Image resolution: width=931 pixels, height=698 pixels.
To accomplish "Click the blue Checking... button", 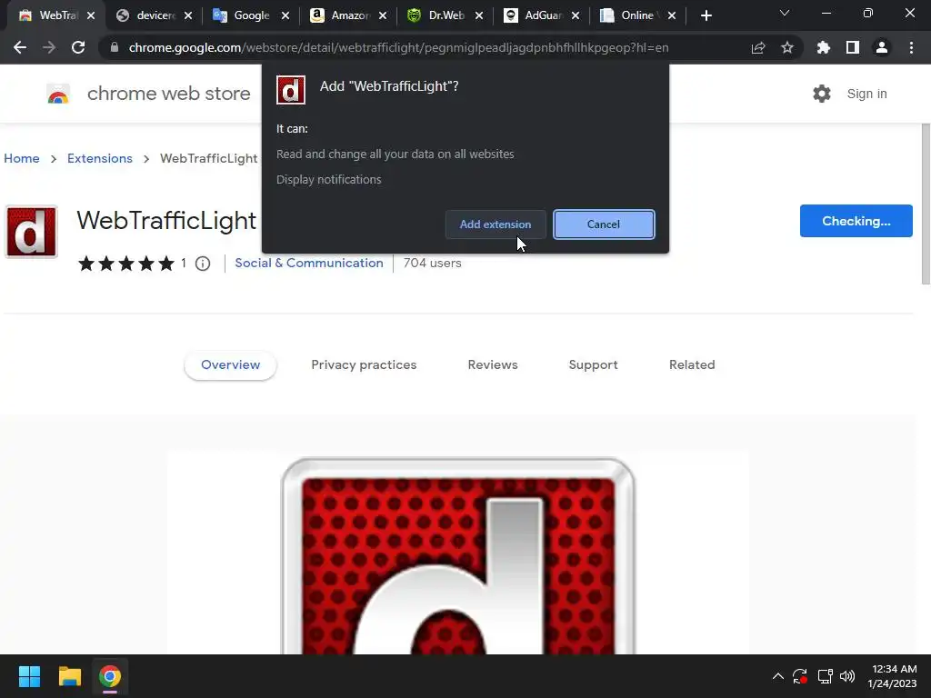I will coord(856,221).
